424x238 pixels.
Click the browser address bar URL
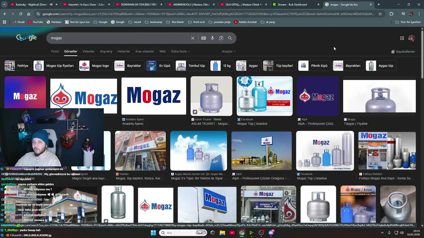pyautogui.click(x=208, y=14)
